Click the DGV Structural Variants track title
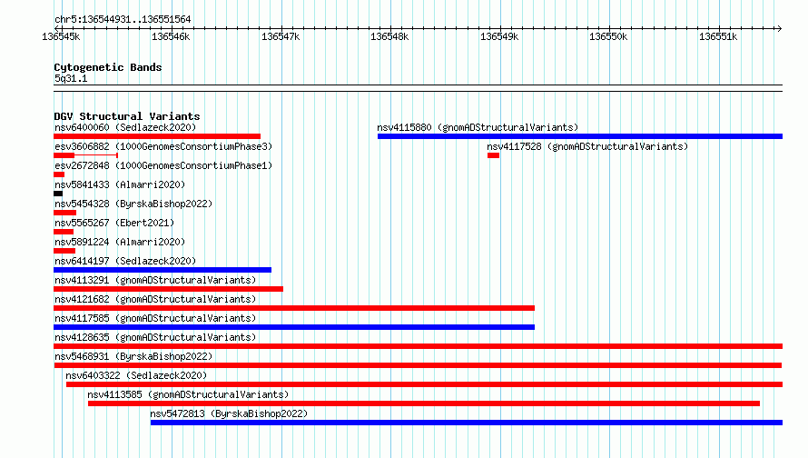The height and width of the screenshot is (458, 808). [x=127, y=116]
